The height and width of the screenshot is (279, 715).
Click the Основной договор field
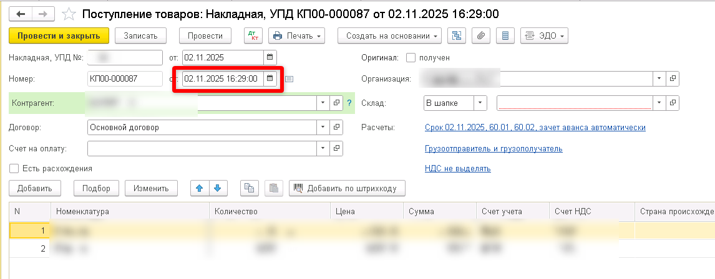click(x=202, y=128)
